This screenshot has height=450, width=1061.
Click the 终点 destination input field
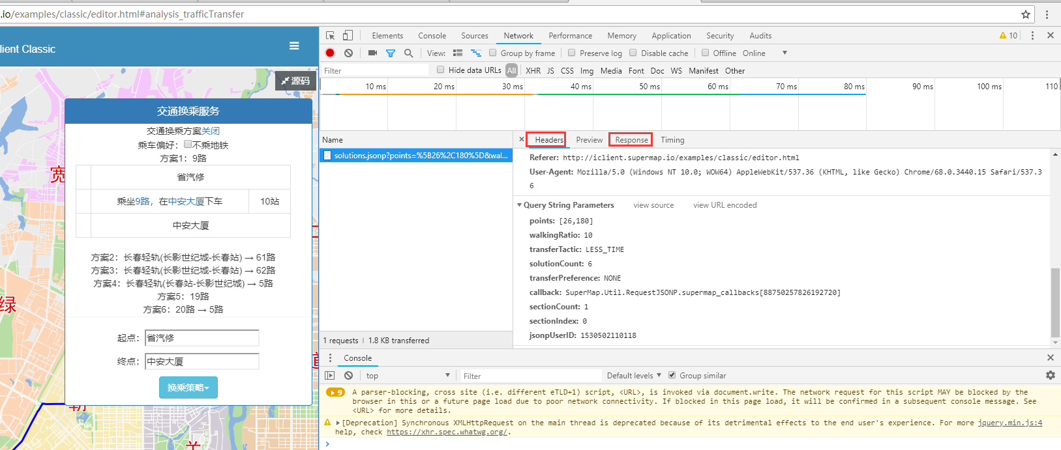coord(202,361)
